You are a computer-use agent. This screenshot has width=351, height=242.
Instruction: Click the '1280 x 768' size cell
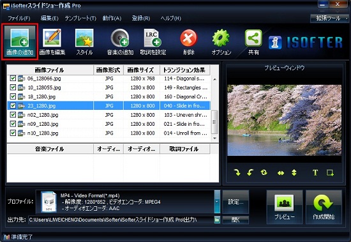[x=142, y=79]
